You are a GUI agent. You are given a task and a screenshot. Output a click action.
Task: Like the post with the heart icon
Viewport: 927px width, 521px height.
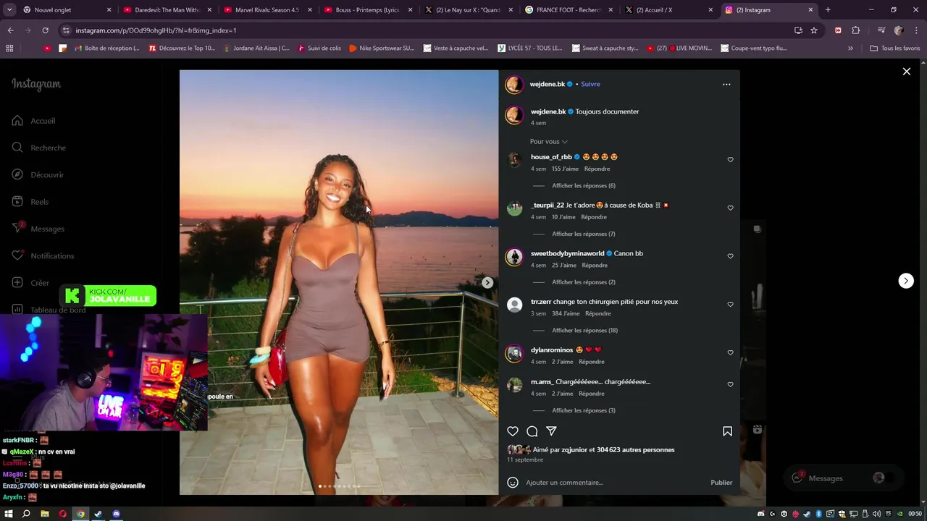[513, 431]
